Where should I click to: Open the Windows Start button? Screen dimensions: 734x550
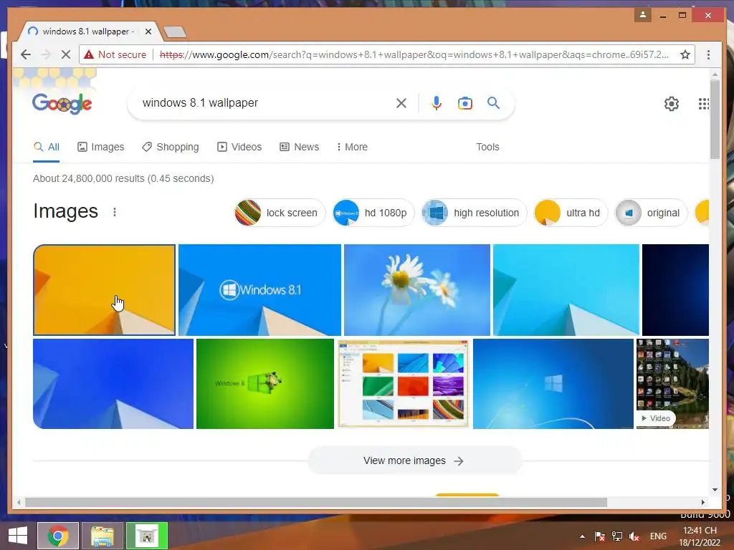click(x=18, y=536)
